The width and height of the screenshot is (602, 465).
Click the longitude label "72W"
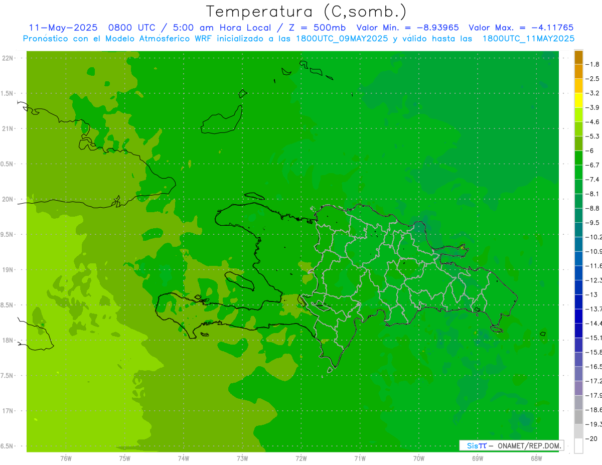point(302,458)
